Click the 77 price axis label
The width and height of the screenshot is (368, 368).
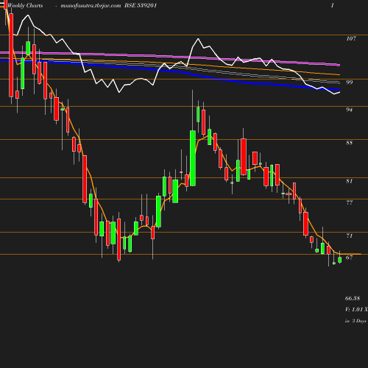349,202
